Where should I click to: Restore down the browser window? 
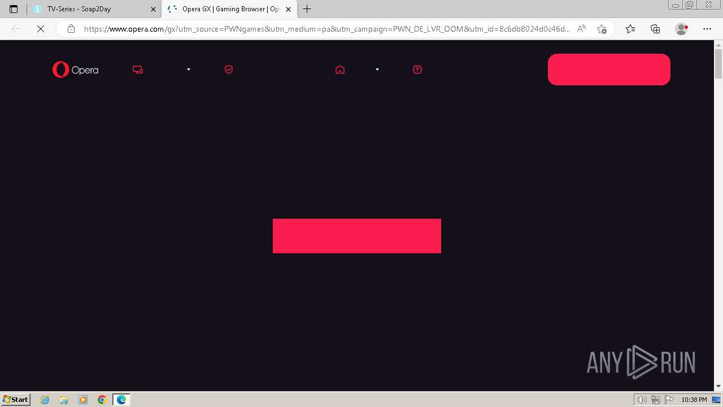(690, 5)
